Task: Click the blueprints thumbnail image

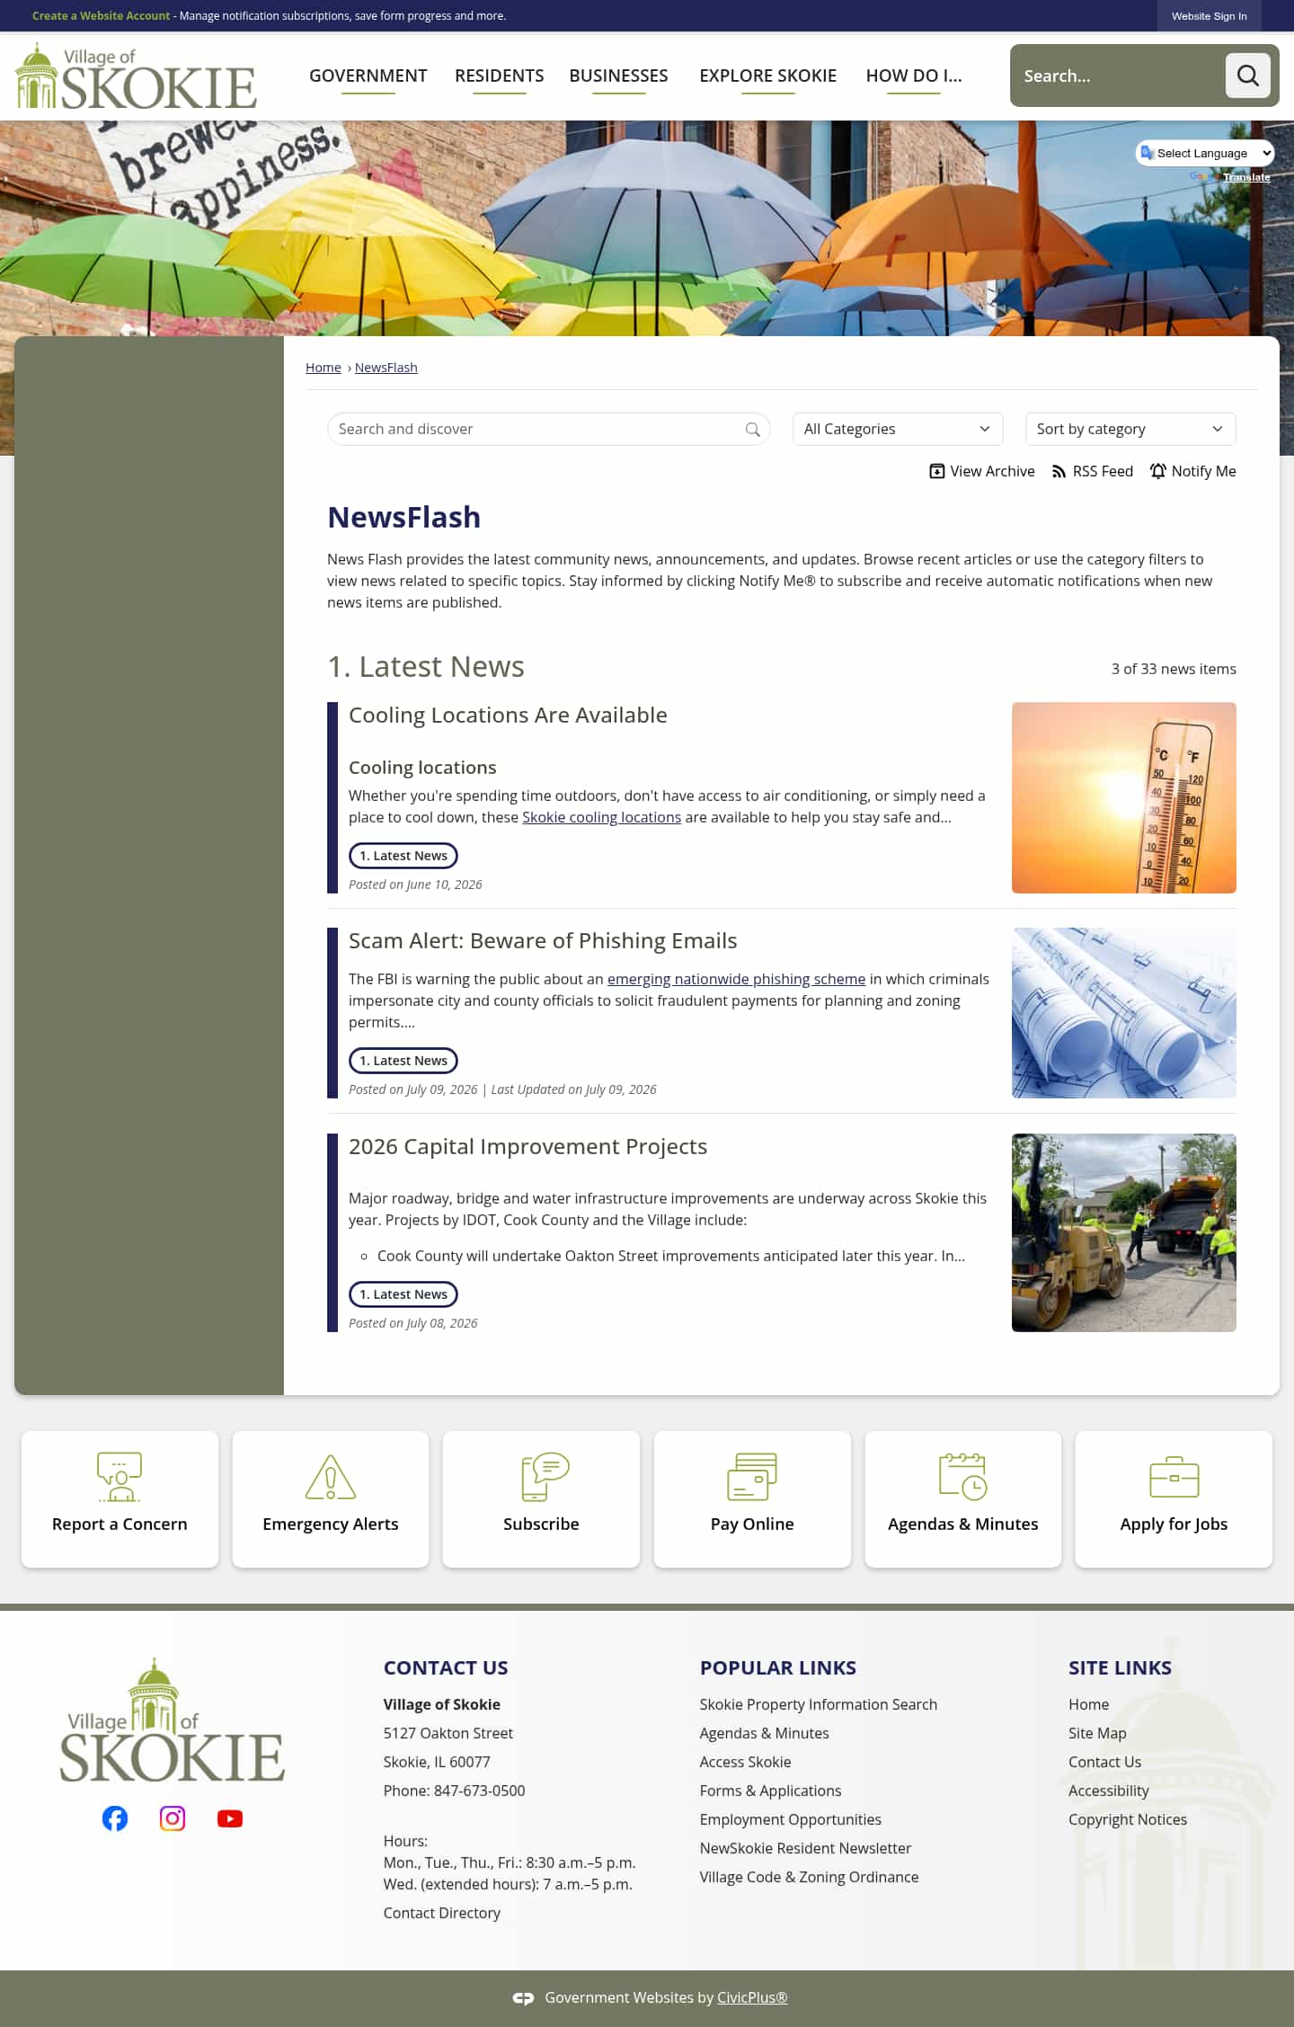Action: point(1124,1013)
